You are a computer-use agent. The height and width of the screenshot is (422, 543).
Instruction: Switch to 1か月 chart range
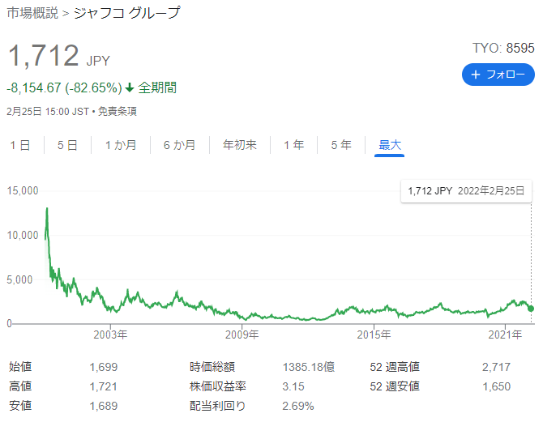coord(120,145)
